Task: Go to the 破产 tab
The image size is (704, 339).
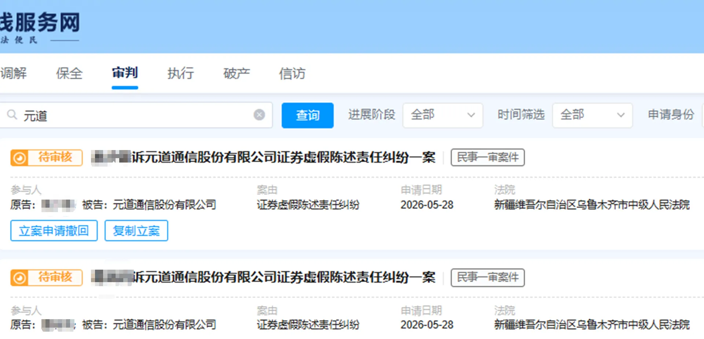Action: pos(236,73)
